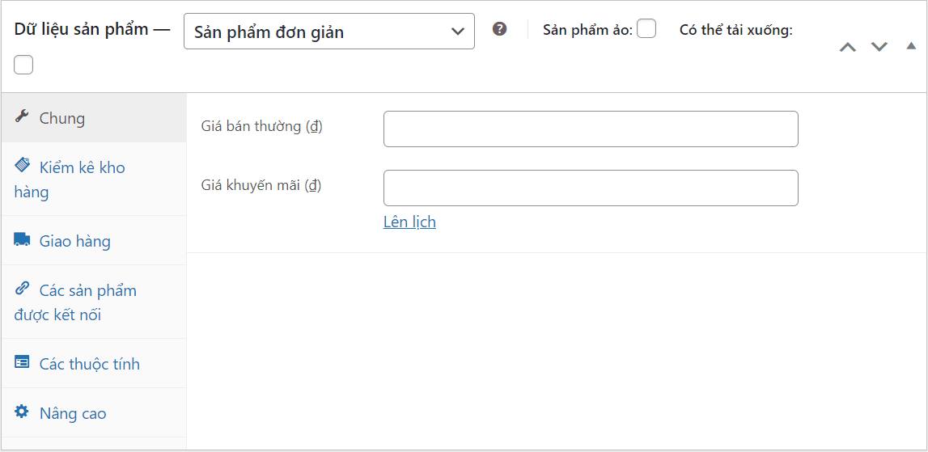Open the Nâng cao tab
This screenshot has height=452, width=928.
coord(94,413)
